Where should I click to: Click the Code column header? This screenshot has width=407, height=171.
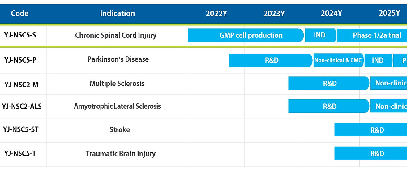[x=20, y=14]
